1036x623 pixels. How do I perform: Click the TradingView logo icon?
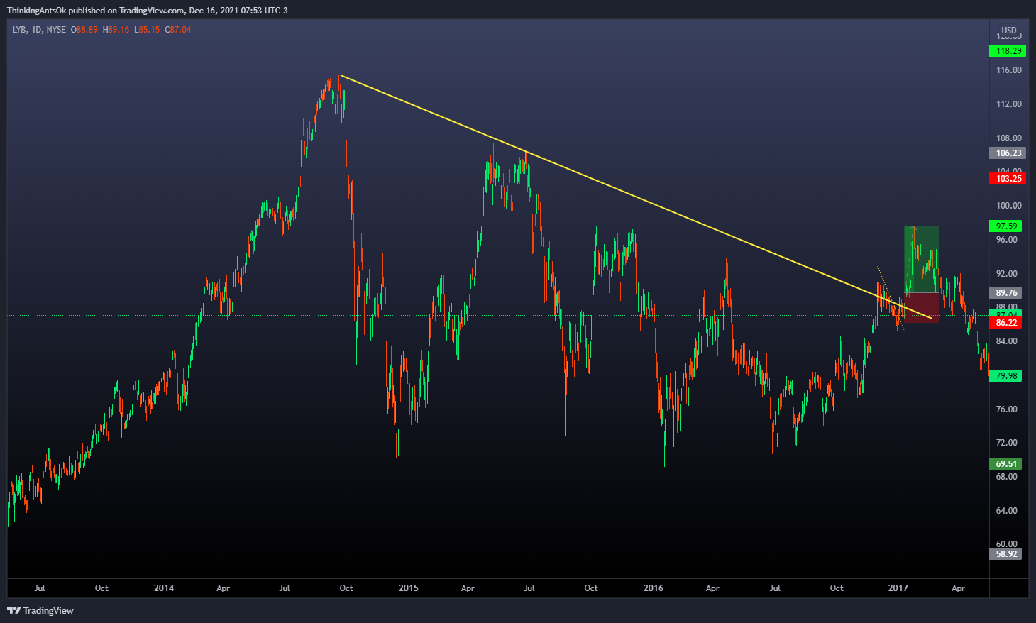[13, 610]
